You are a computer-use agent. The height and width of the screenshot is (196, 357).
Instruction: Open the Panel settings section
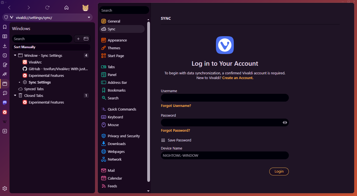(122, 75)
